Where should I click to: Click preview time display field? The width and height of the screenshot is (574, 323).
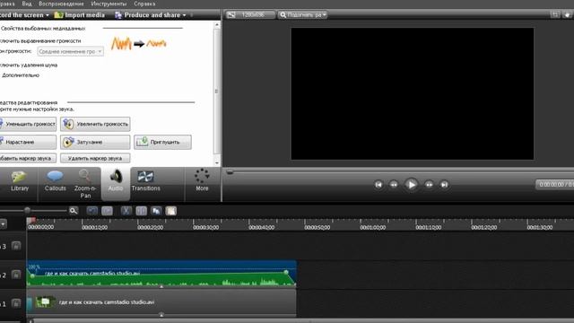click(554, 185)
